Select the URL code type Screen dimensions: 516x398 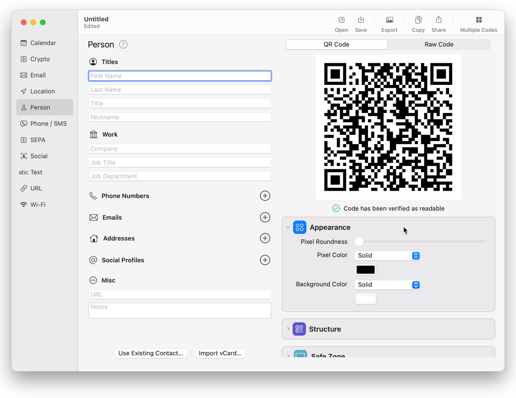(45, 188)
